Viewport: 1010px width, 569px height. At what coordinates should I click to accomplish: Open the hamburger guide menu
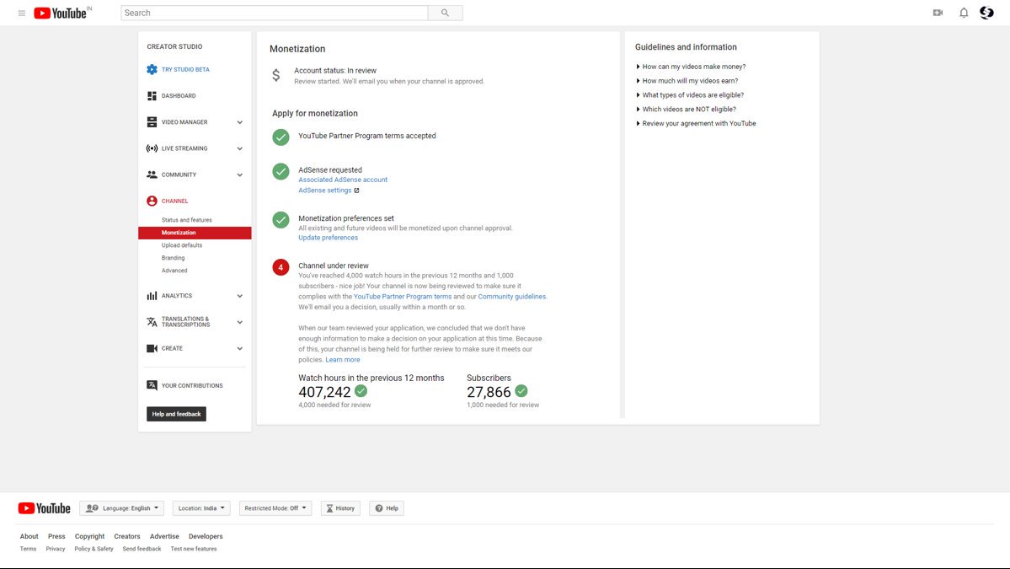[22, 13]
